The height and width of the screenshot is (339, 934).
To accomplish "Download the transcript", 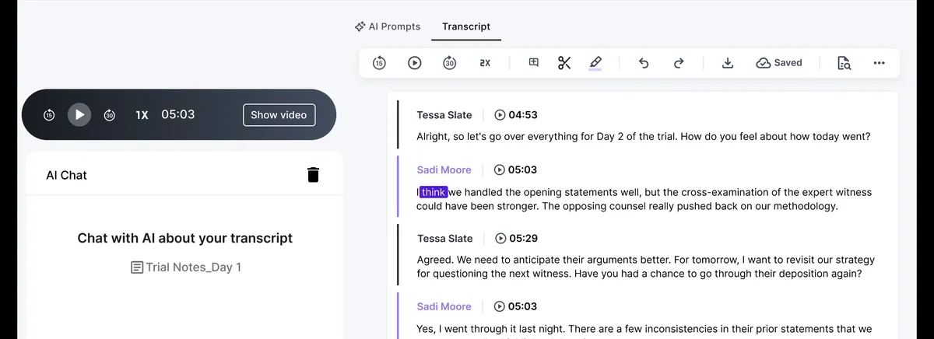I will 728,63.
